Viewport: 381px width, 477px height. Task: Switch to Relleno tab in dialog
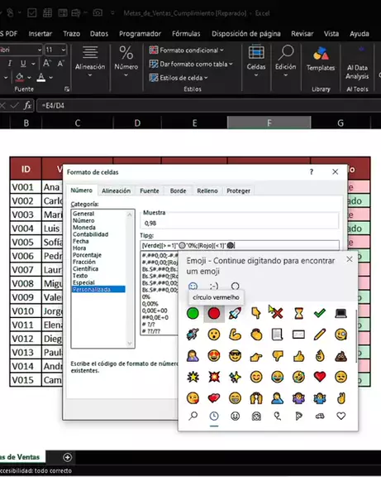(x=207, y=190)
